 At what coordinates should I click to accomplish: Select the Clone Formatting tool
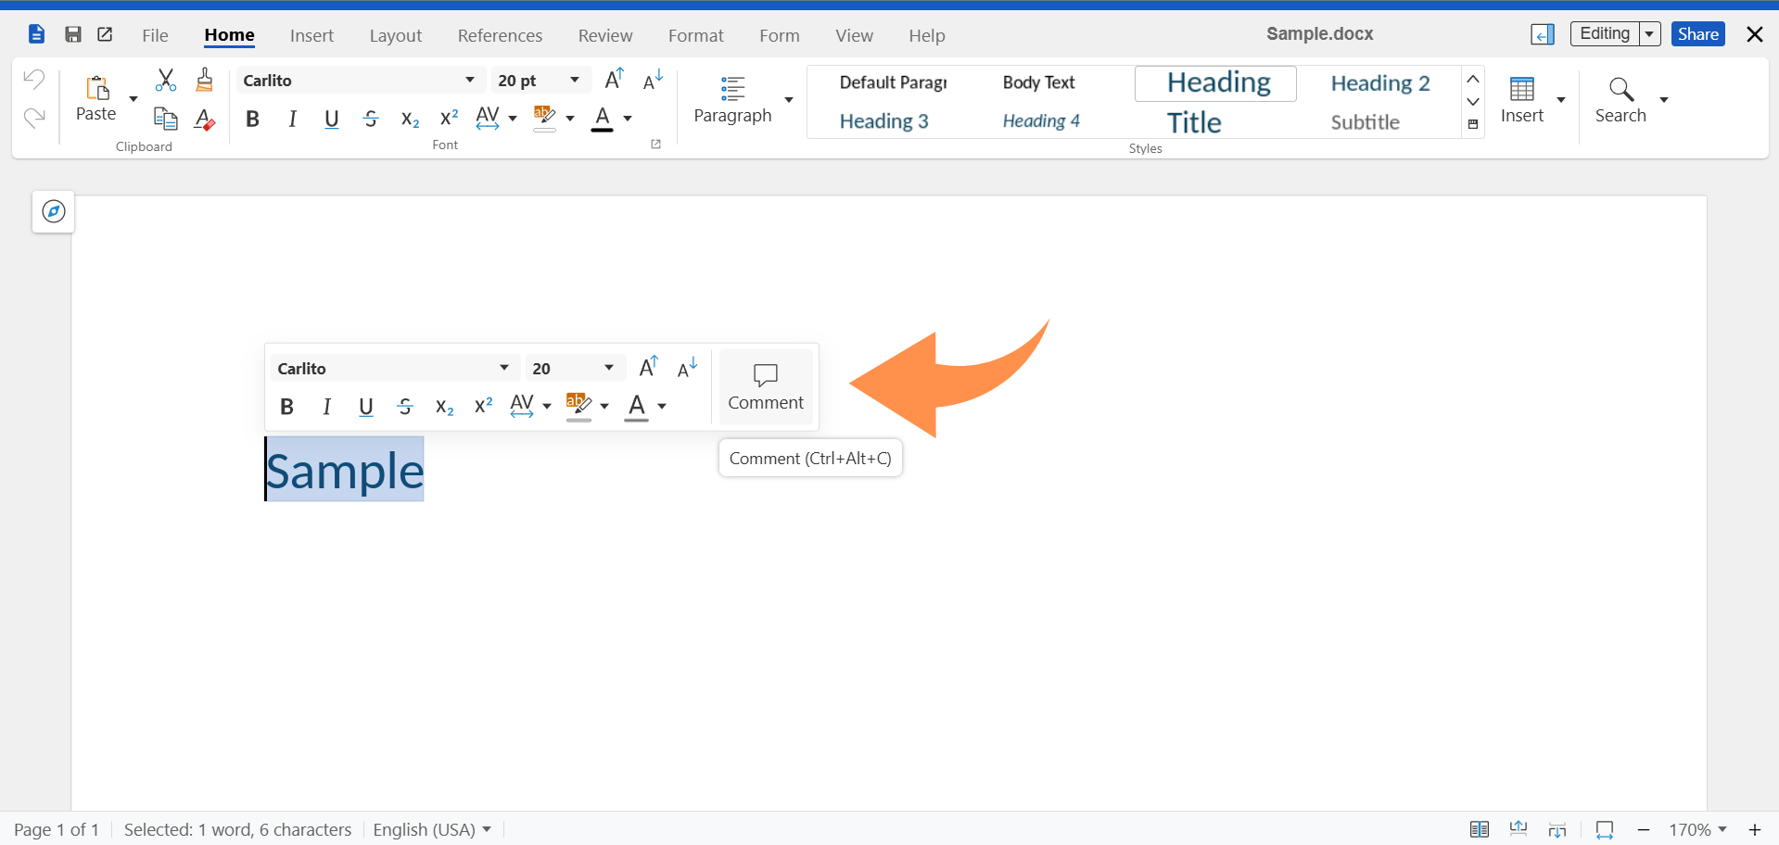point(204,80)
